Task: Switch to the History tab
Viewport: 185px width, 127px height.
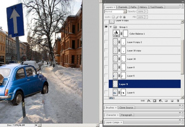Action: point(143,7)
